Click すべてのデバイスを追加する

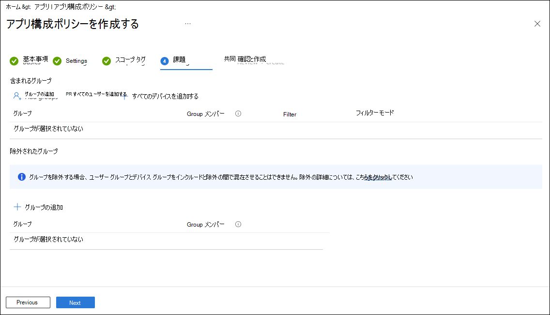pyautogui.click(x=165, y=96)
